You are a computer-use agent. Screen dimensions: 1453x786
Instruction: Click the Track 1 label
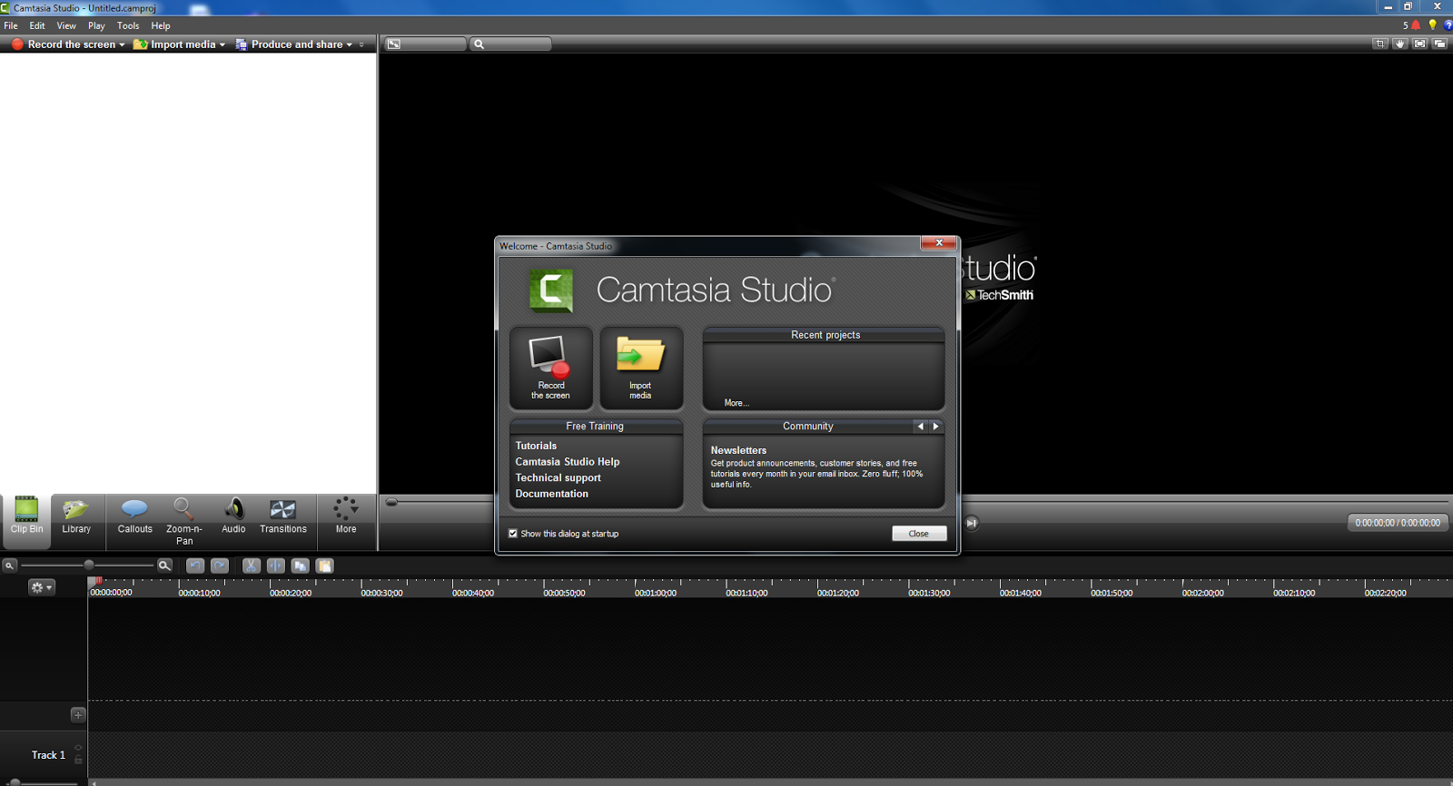48,755
